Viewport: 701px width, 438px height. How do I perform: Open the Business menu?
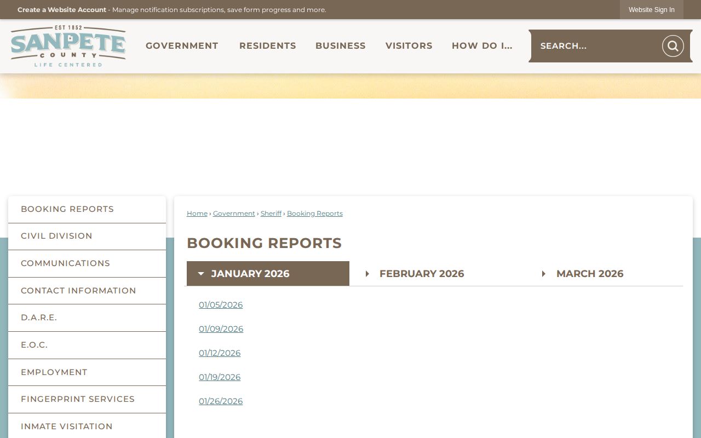tap(341, 46)
